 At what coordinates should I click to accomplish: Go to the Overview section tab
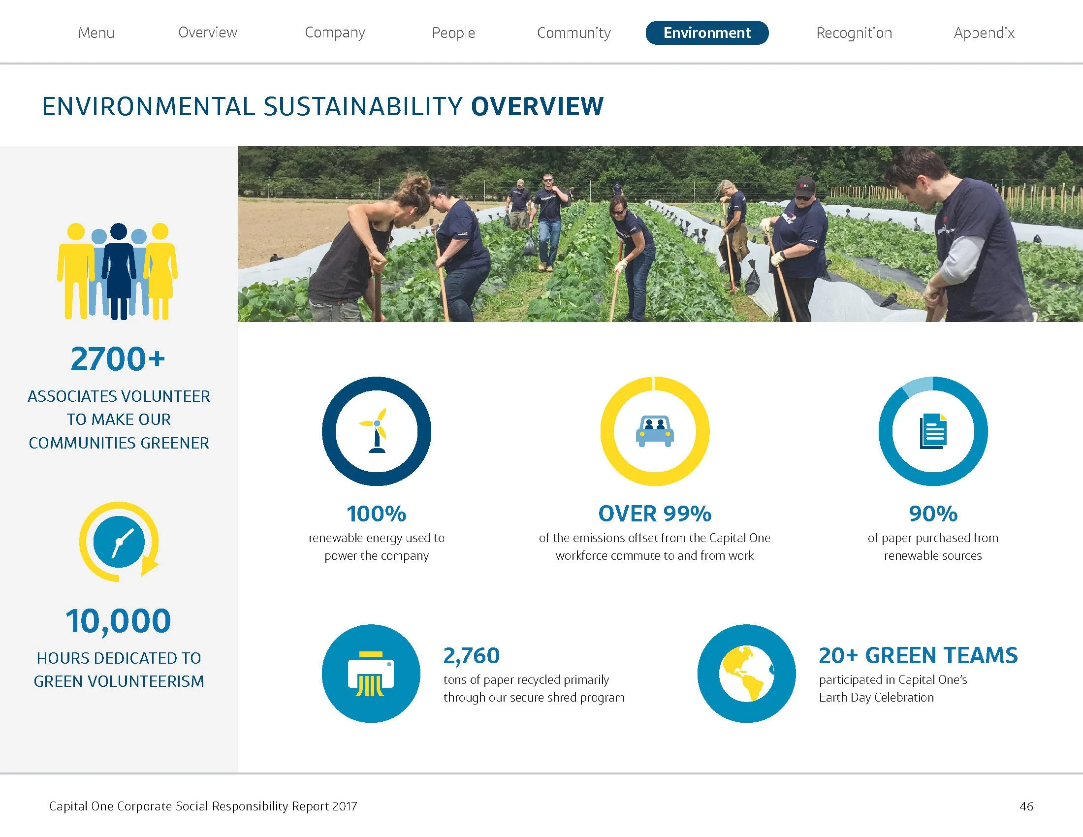coord(208,32)
